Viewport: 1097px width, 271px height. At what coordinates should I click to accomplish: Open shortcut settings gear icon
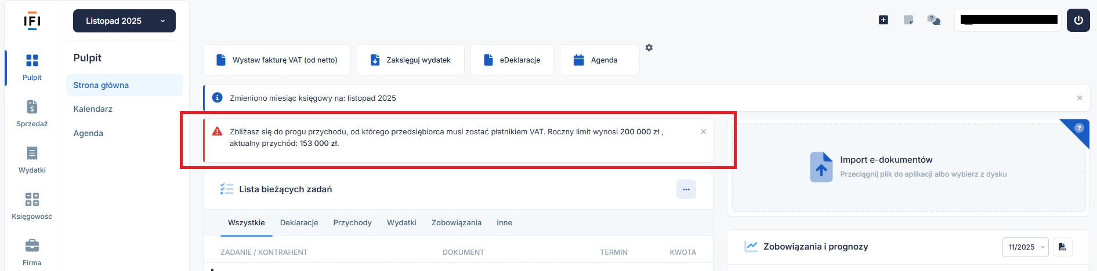[649, 47]
